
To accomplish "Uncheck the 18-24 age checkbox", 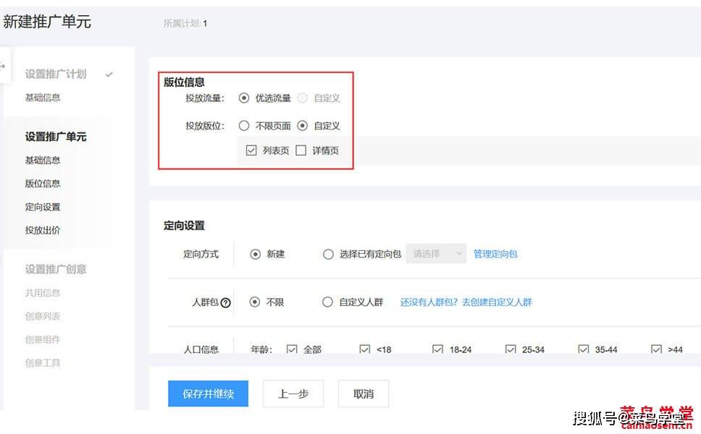I will [437, 349].
